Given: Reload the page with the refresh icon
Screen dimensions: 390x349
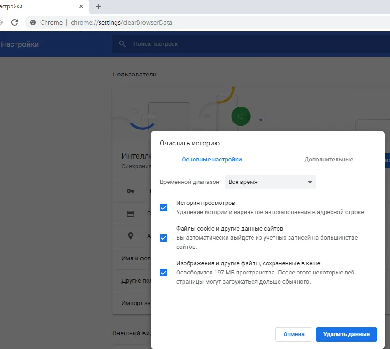Looking at the screenshot, I should 15,22.
